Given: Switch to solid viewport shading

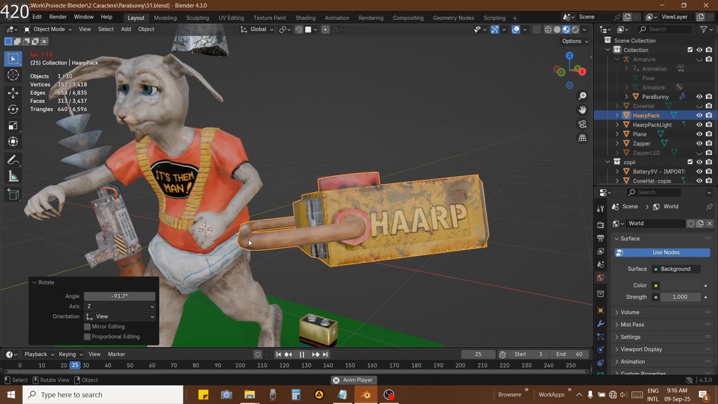Looking at the screenshot, I should click(557, 29).
